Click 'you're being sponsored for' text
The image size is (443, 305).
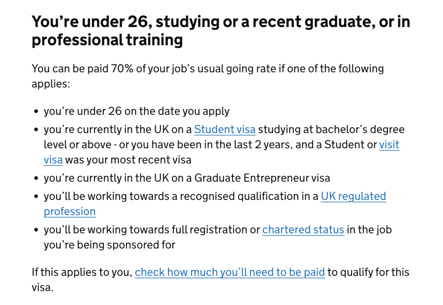(x=110, y=245)
